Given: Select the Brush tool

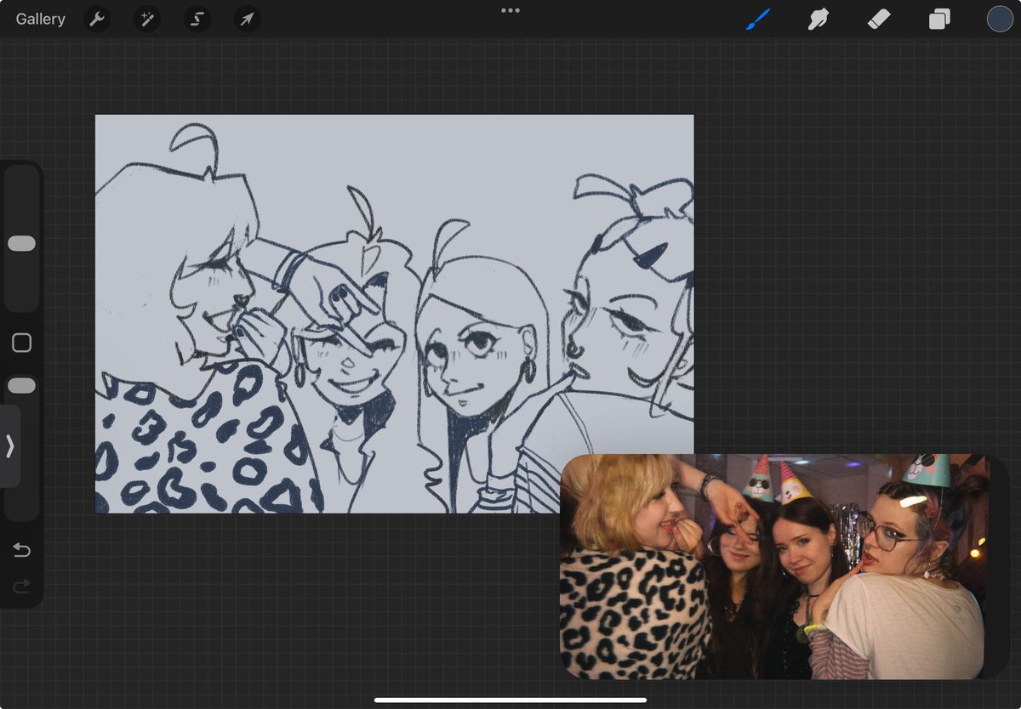Looking at the screenshot, I should click(x=757, y=19).
